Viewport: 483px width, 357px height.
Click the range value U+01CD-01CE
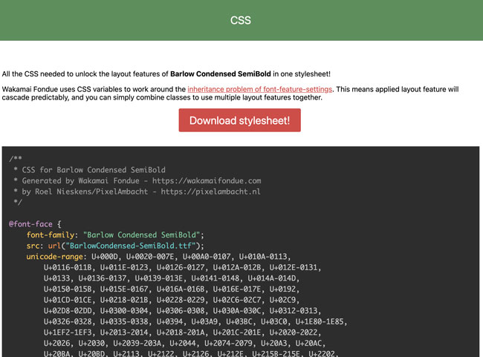[68, 300]
